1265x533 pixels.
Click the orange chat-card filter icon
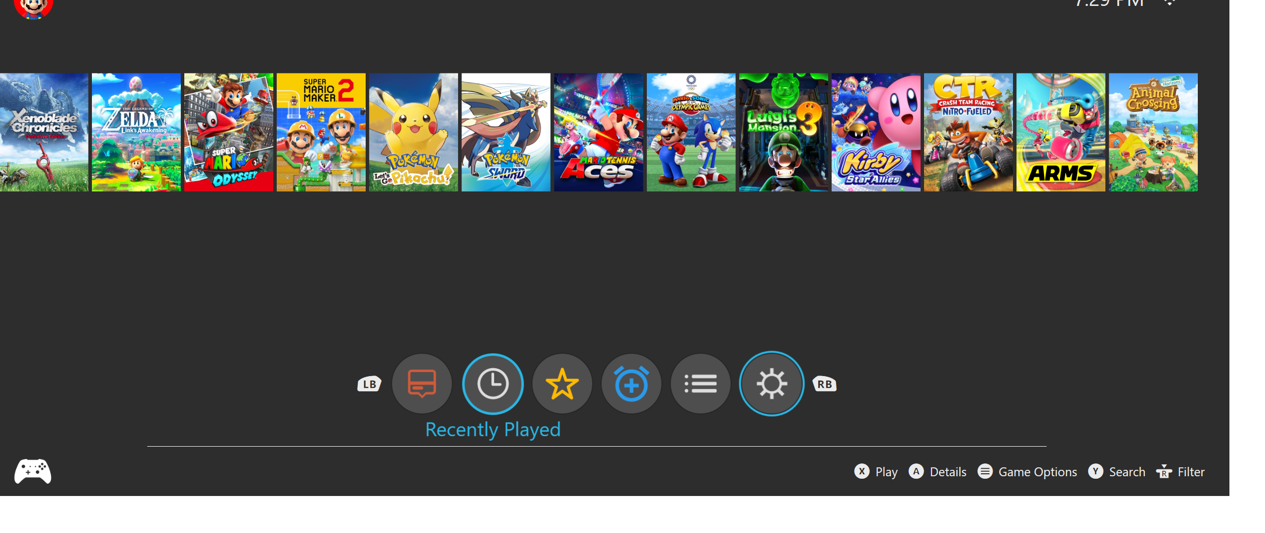[422, 384]
